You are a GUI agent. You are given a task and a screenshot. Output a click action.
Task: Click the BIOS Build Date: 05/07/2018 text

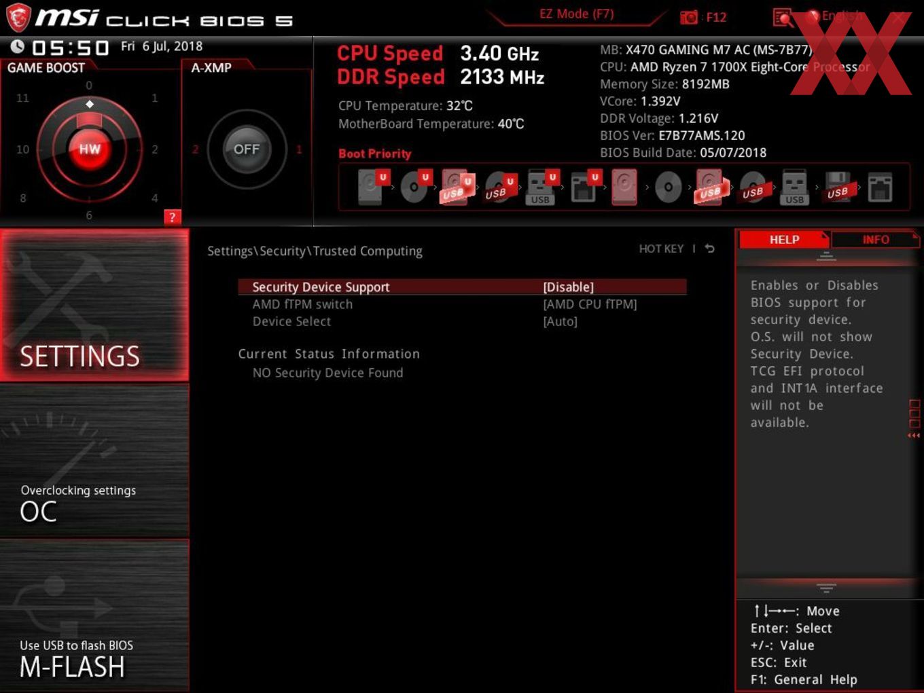pyautogui.click(x=683, y=153)
